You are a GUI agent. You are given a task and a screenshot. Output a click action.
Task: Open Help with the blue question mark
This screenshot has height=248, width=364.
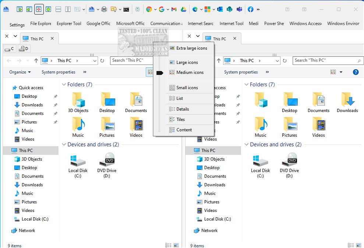(356, 72)
